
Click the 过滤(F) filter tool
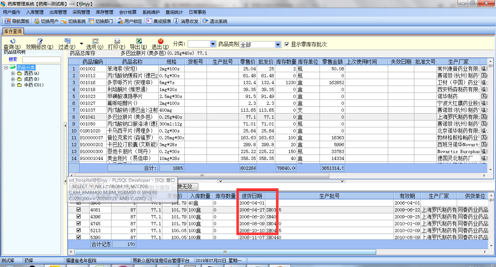tap(67, 44)
